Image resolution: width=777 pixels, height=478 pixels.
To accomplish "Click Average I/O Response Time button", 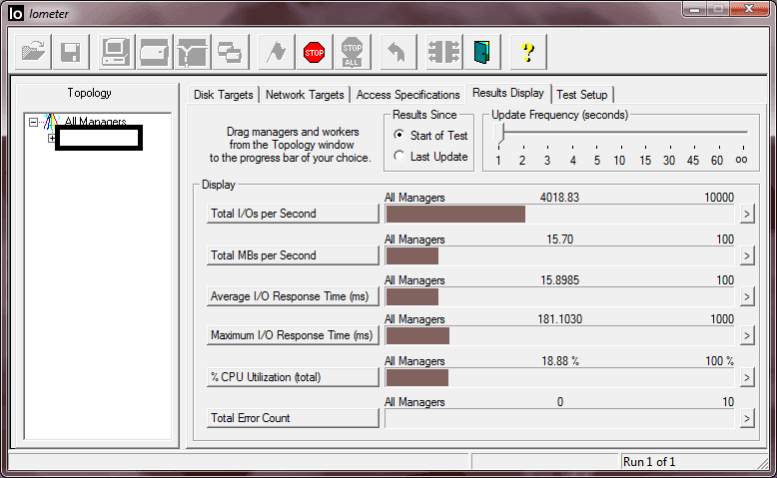I will [x=293, y=296].
